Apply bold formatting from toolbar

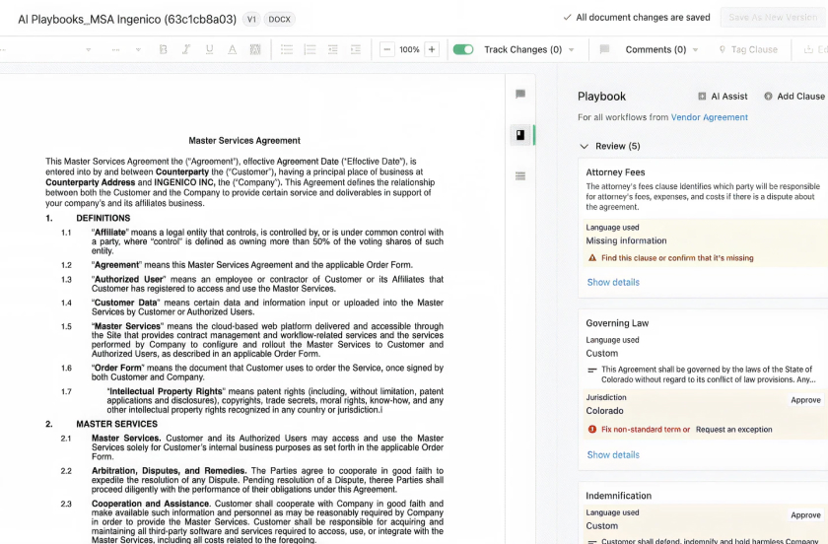(x=163, y=49)
